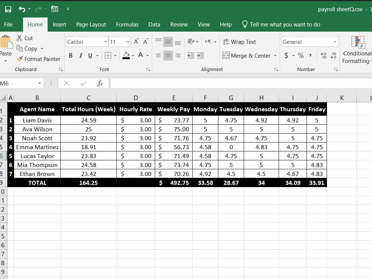
Task: Switch to the Data tab
Action: pos(154,25)
